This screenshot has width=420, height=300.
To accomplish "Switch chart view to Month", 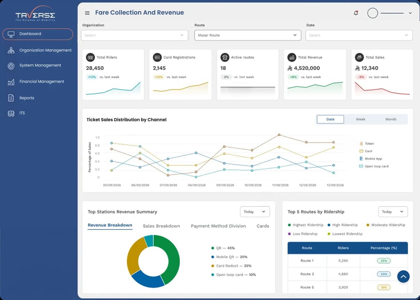I will (x=391, y=119).
